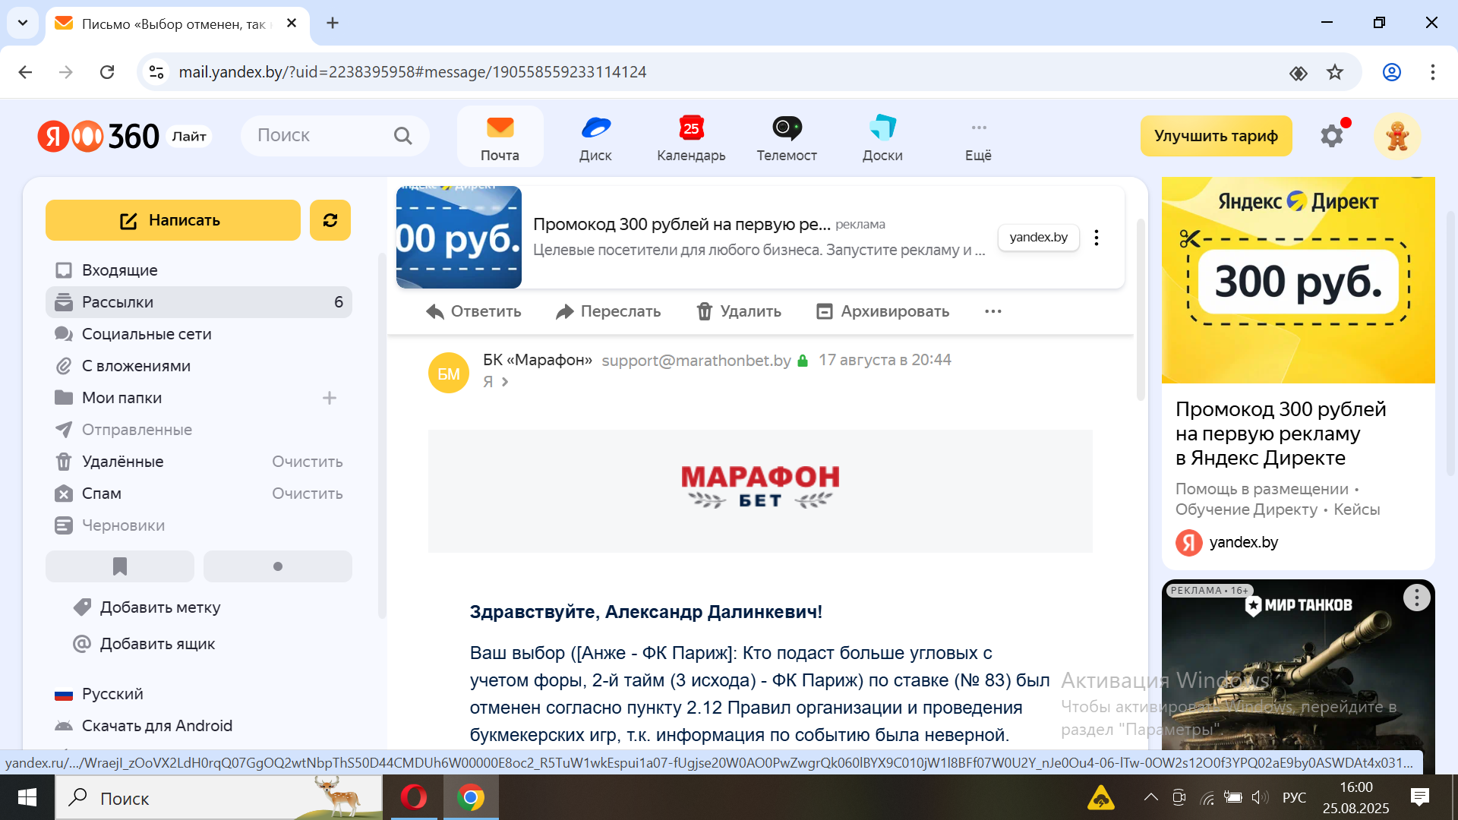
Task: Show messages С вложениями
Action: [x=199, y=366]
